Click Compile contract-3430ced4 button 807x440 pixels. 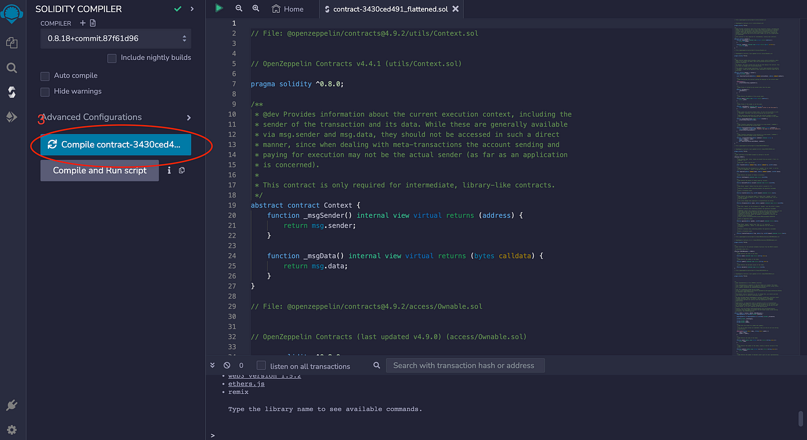point(115,145)
